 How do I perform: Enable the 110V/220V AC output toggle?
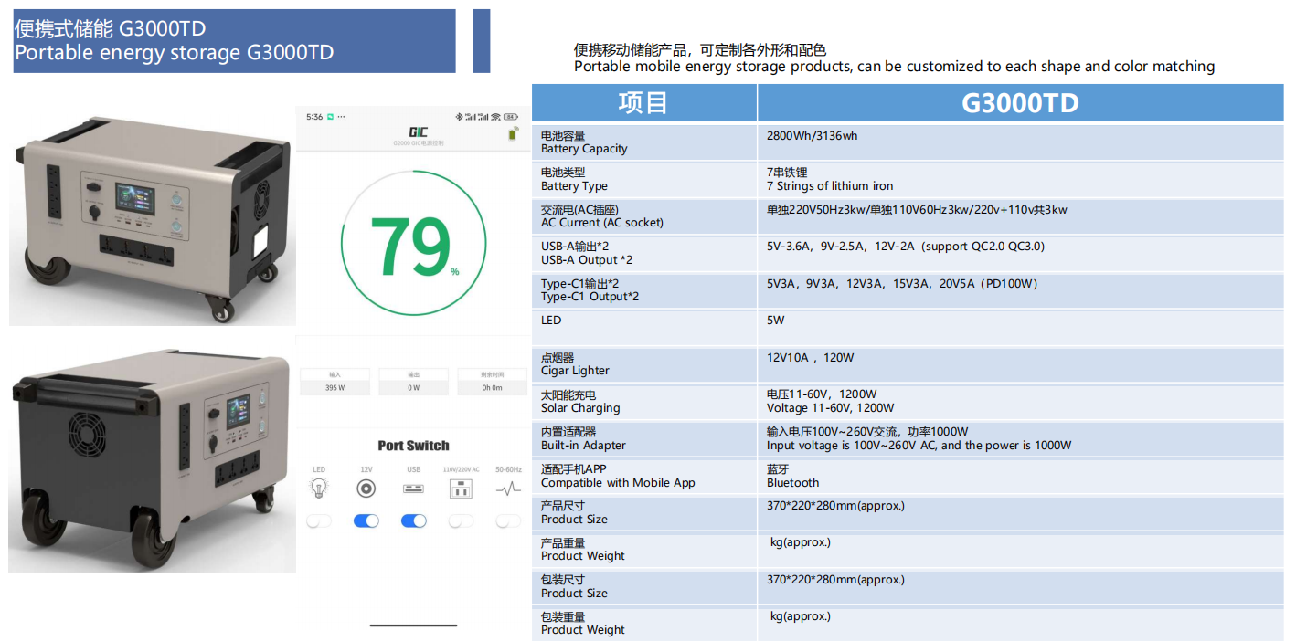tap(461, 520)
